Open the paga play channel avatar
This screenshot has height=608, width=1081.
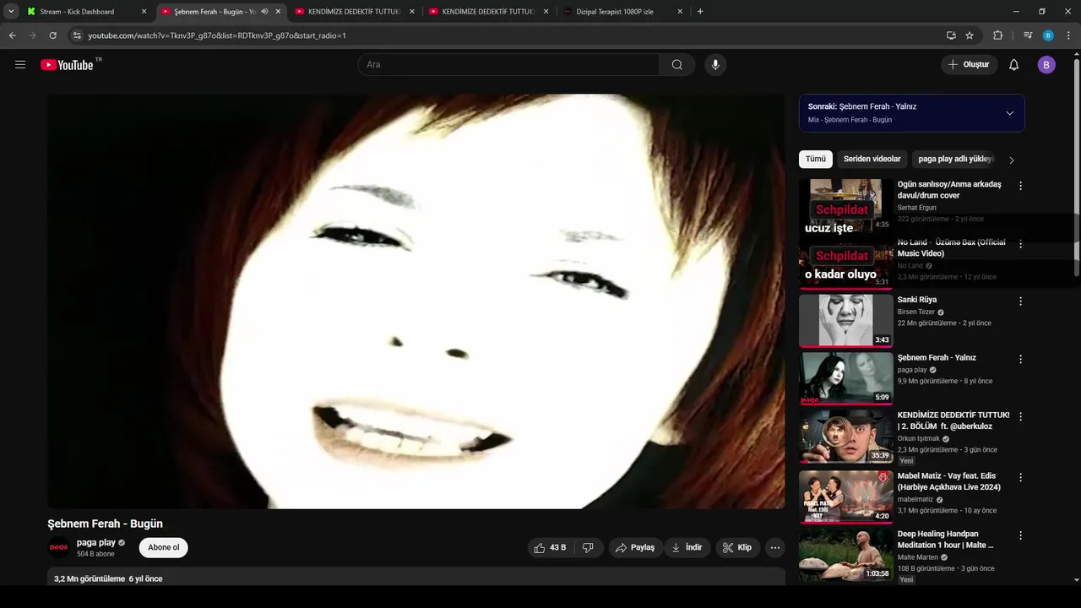pyautogui.click(x=59, y=547)
